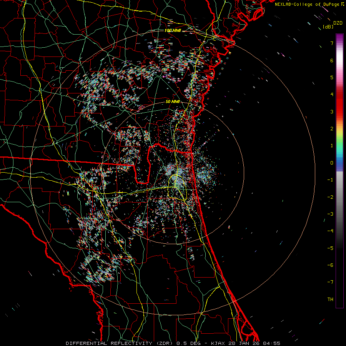Select the 1 value on the scale

point(332,146)
